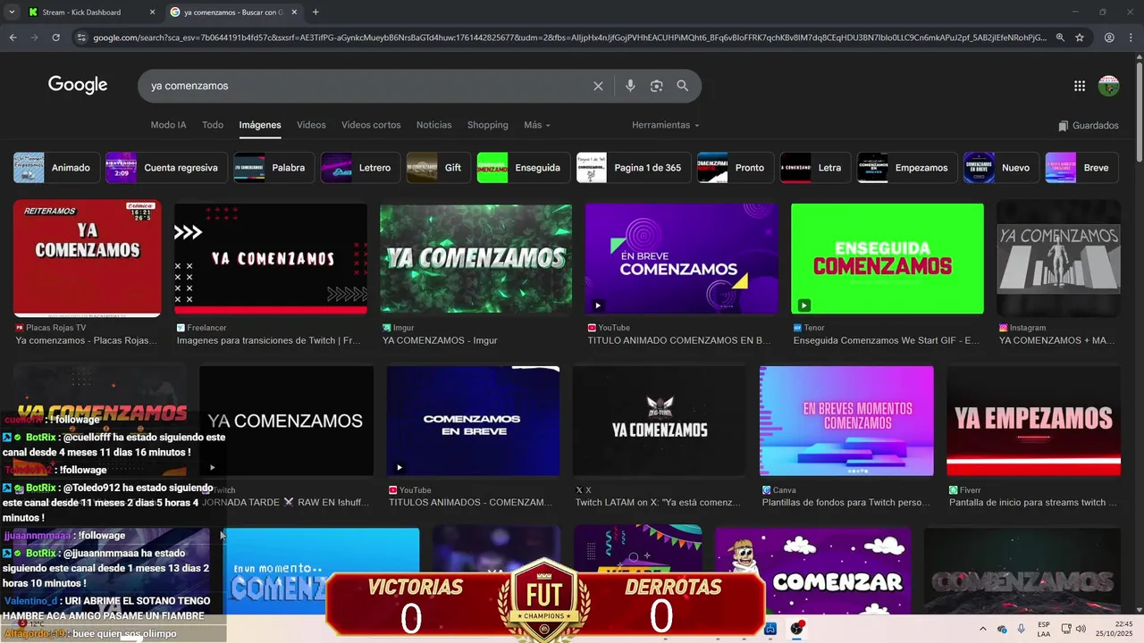The width and height of the screenshot is (1144, 643).
Task: Start voice search with the microphone icon
Action: tap(630, 86)
